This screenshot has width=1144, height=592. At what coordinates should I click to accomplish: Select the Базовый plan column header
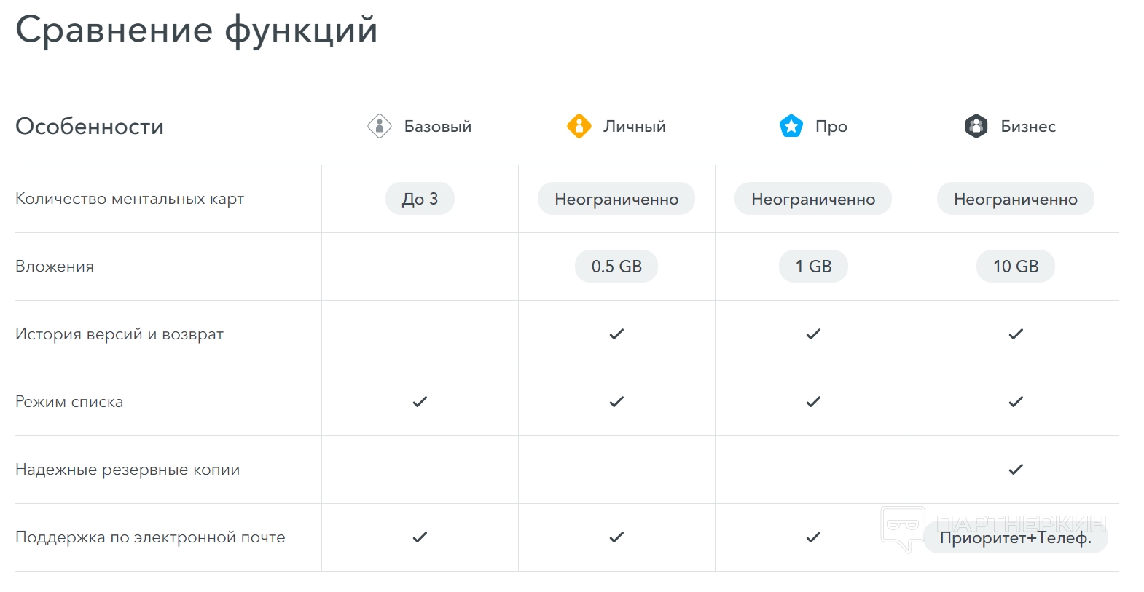437,127
